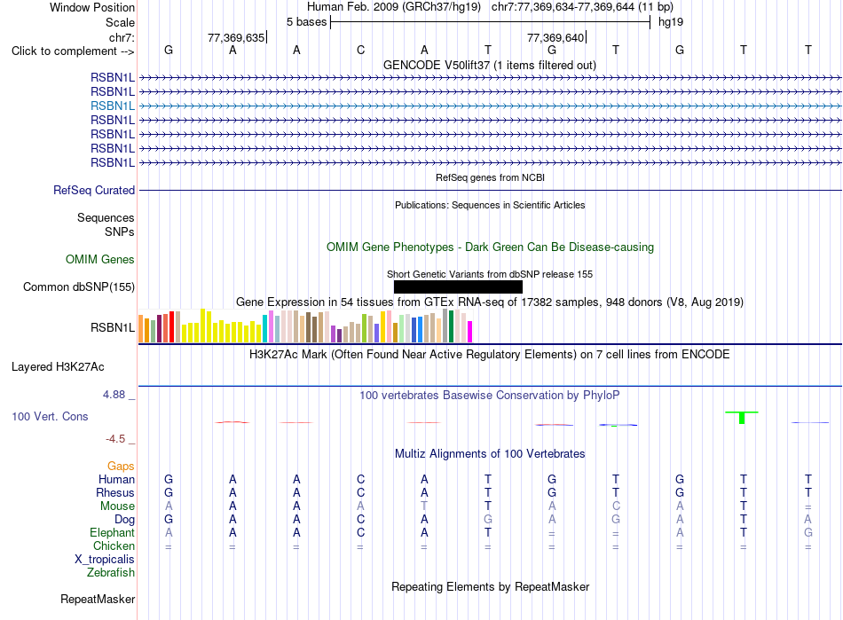Click the X_tropicalis species label
The image size is (843, 620).
pos(105,560)
